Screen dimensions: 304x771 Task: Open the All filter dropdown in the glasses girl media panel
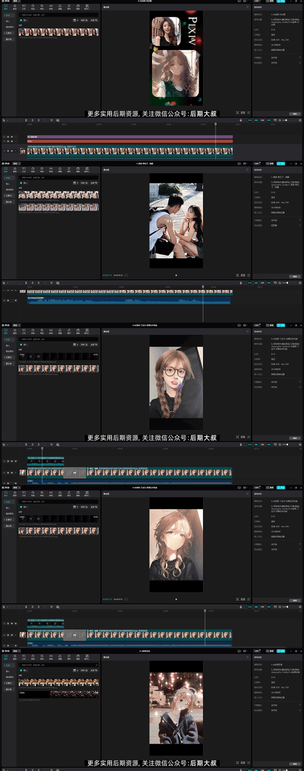tap(93, 345)
